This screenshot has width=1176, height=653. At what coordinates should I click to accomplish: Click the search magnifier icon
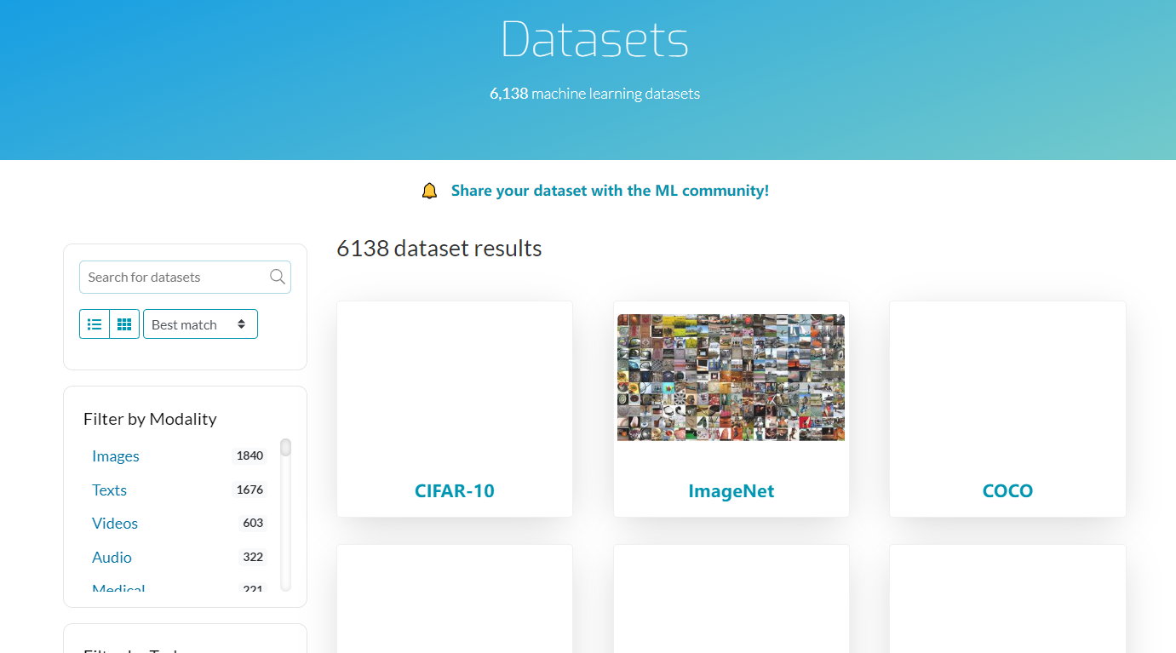(x=278, y=277)
